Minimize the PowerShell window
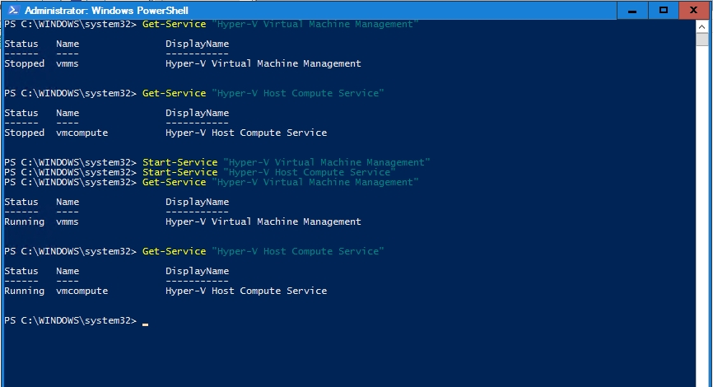Viewport: 713px width, 387px height. 632,10
